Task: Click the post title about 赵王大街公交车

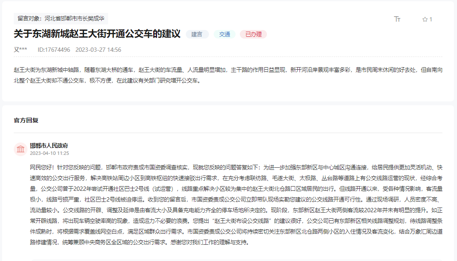Action: click(97, 34)
